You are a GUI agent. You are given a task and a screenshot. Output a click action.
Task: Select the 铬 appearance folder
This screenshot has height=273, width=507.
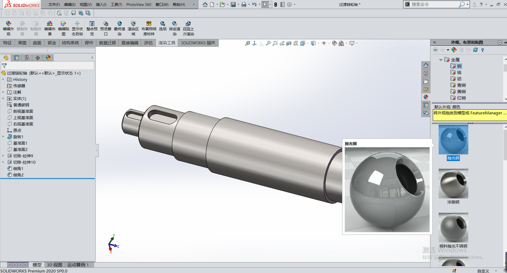click(459, 73)
